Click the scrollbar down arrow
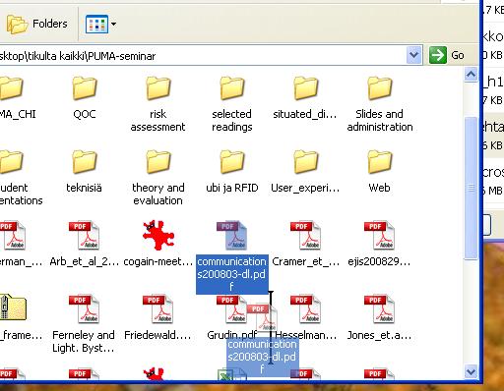The image size is (504, 391). [471, 371]
